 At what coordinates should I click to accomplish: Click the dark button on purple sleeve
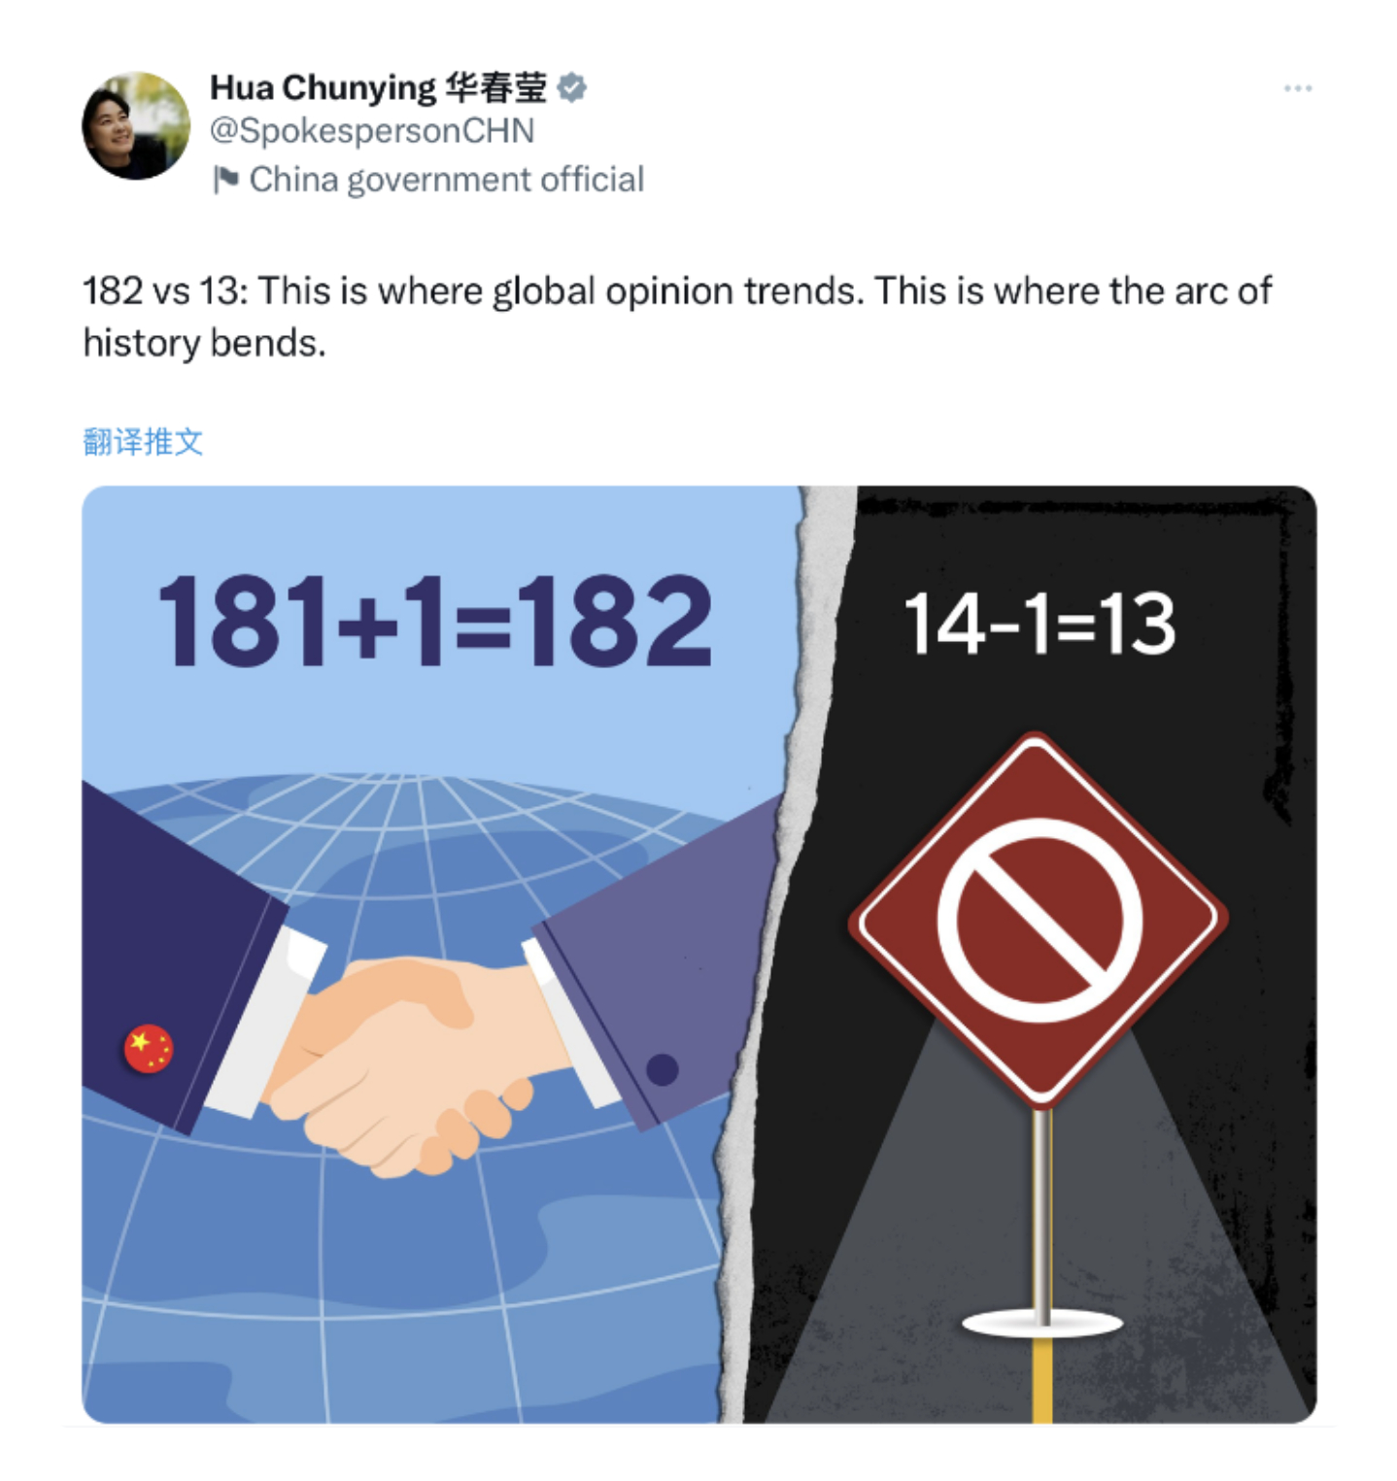(663, 1070)
